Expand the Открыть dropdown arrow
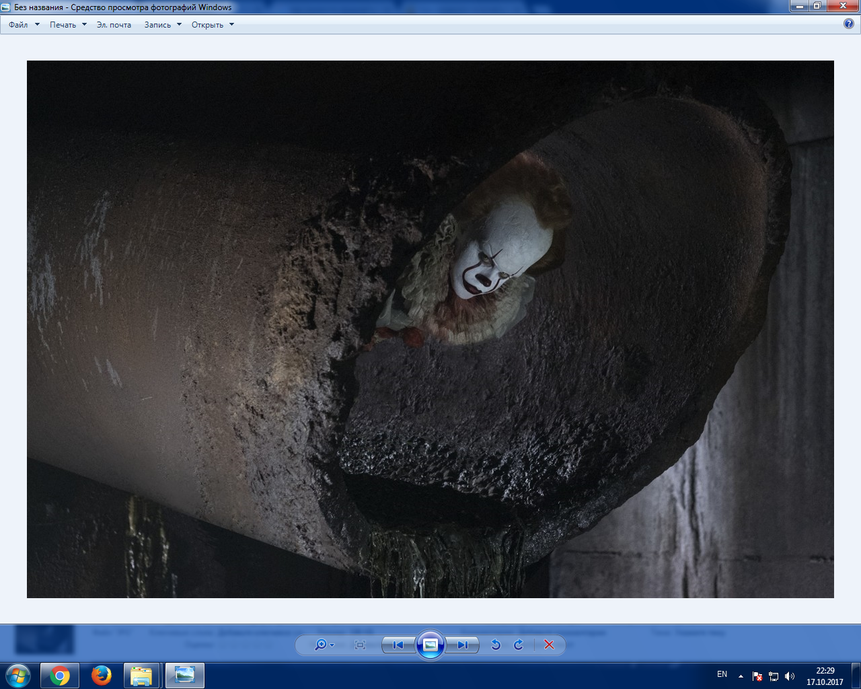This screenshot has width=861, height=689. [231, 25]
